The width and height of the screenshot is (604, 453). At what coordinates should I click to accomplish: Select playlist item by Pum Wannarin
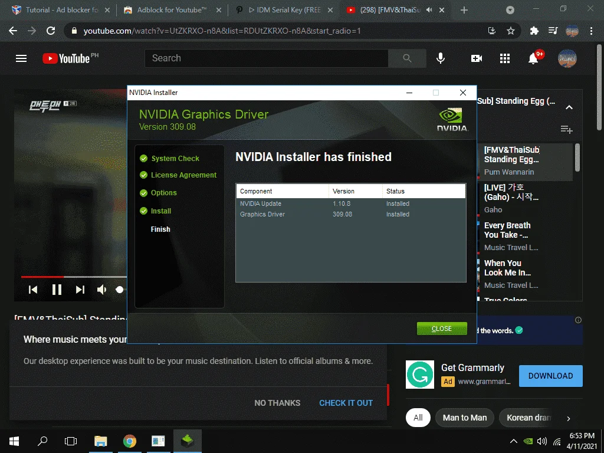[526, 161]
